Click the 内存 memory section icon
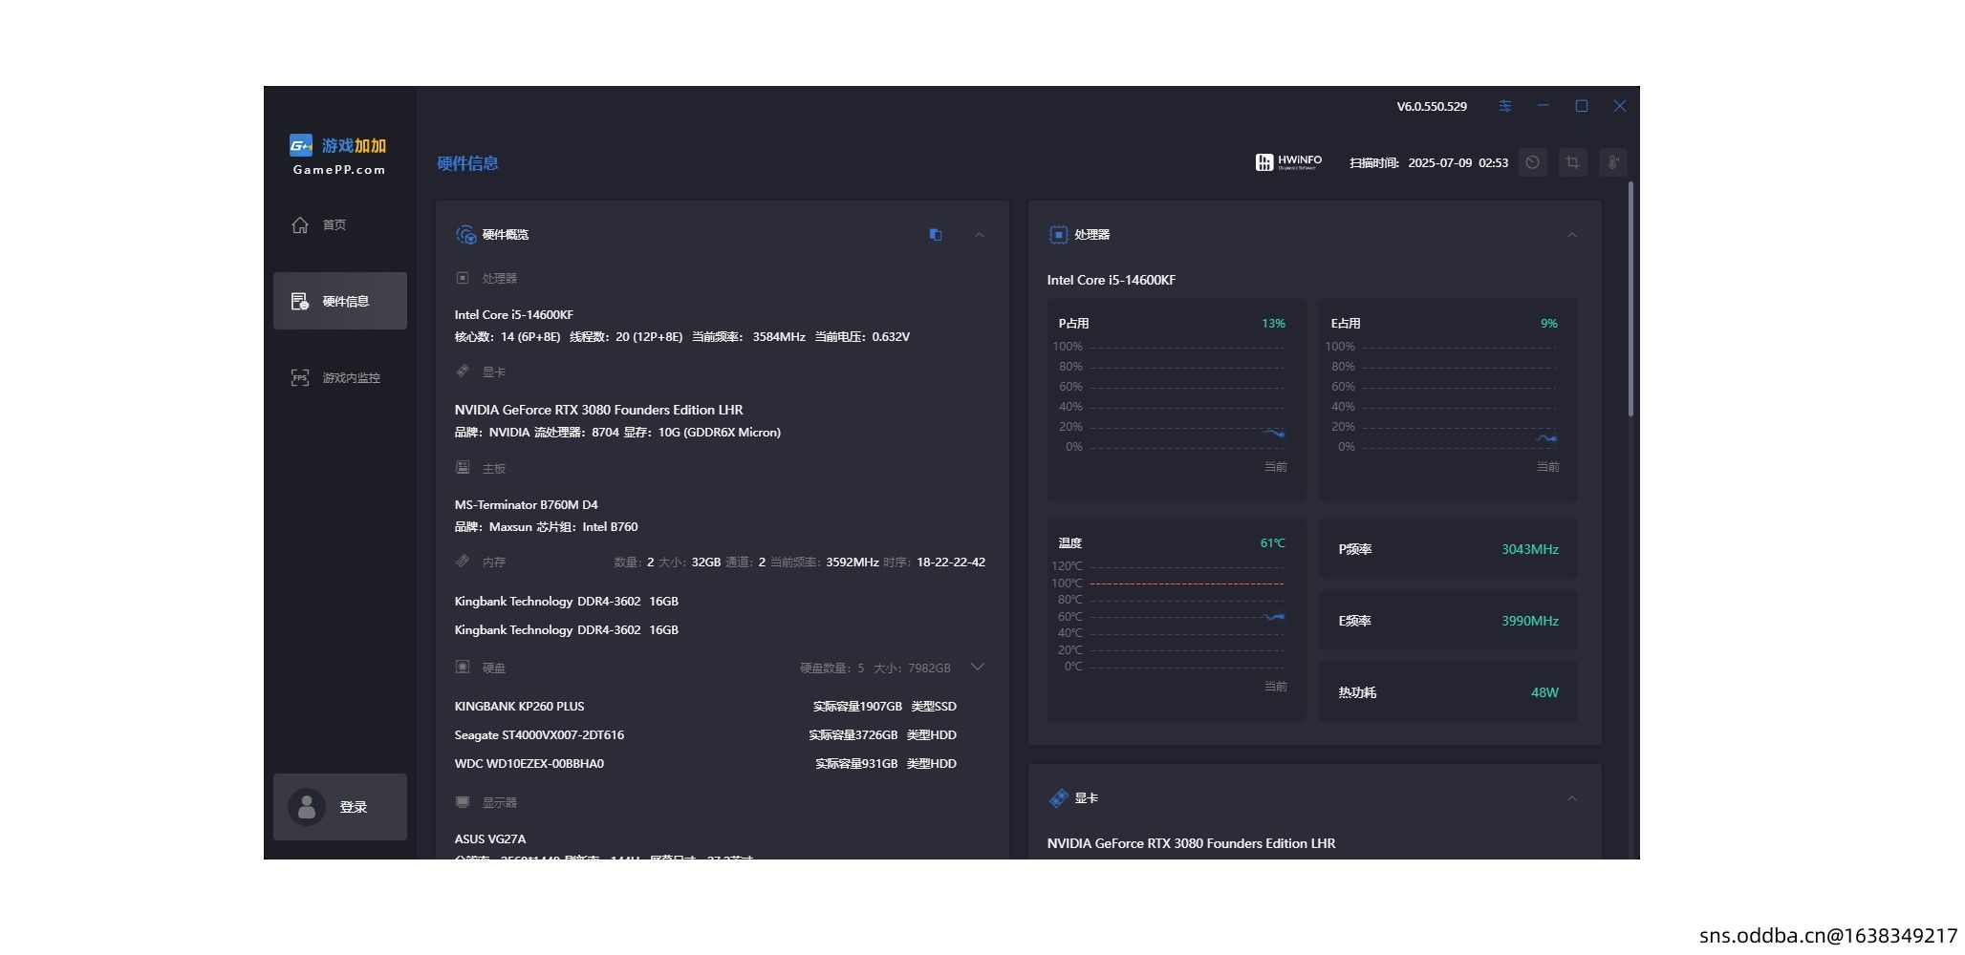Viewport: 1965px width, 955px height. pyautogui.click(x=463, y=561)
